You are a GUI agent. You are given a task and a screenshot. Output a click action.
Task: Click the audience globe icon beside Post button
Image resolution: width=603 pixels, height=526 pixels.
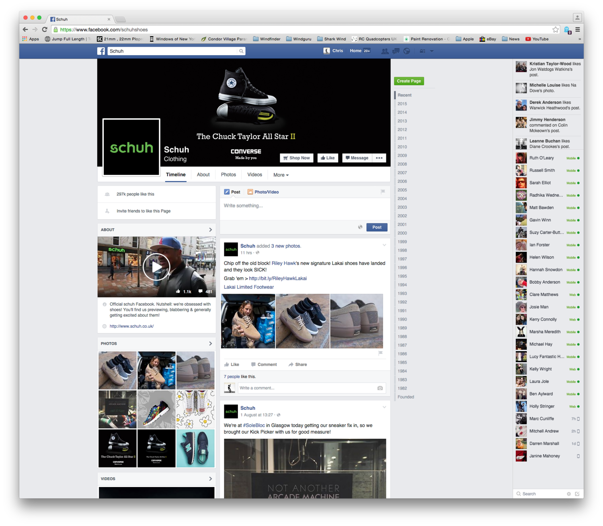pyautogui.click(x=360, y=227)
